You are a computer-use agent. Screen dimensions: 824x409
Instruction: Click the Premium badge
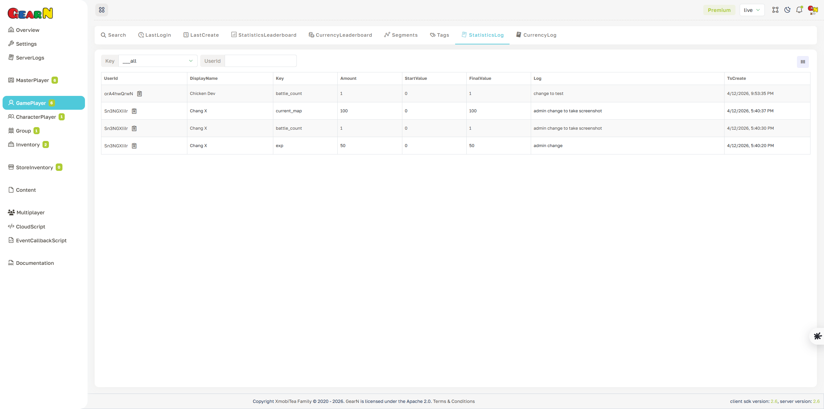click(719, 10)
